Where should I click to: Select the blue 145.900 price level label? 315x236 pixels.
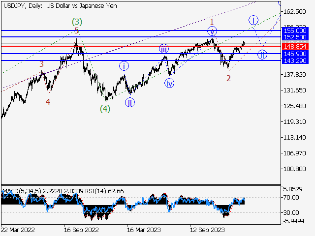pos(295,54)
